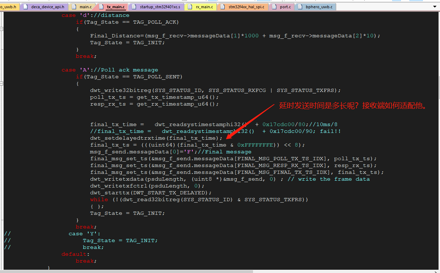Select the active tx_main.c tab
Viewport: 440px width, 273px height.
tap(116, 7)
